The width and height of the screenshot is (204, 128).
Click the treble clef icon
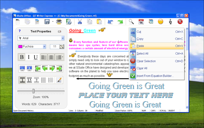tap(170, 21)
